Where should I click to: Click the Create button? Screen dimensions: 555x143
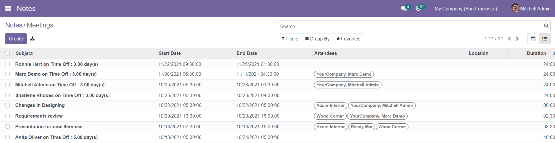(x=16, y=39)
